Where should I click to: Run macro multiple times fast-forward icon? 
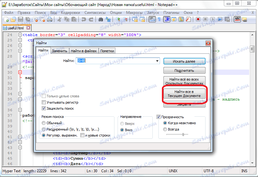coord(220,19)
